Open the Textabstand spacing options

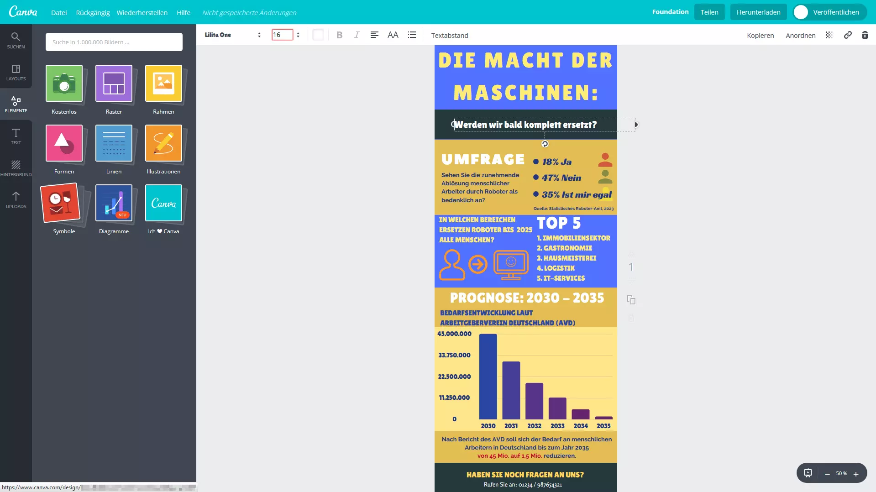pyautogui.click(x=450, y=35)
